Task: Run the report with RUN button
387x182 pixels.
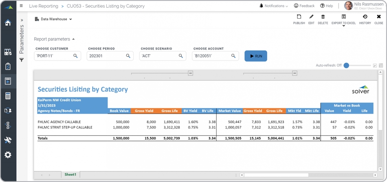Action: (255, 56)
